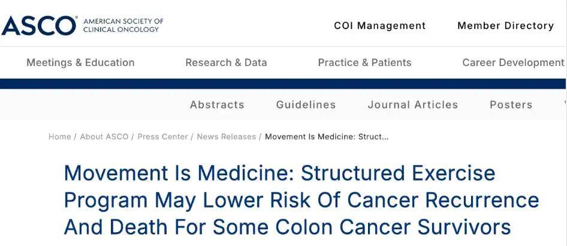567x246 pixels.
Task: Click the dark blue divider bar
Action: (x=283, y=83)
